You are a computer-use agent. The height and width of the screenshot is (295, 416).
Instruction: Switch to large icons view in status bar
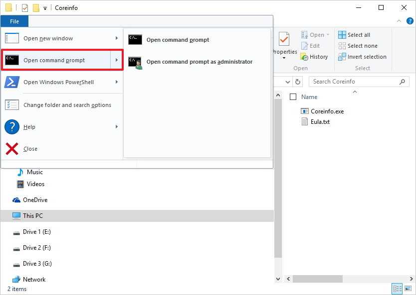point(408,289)
